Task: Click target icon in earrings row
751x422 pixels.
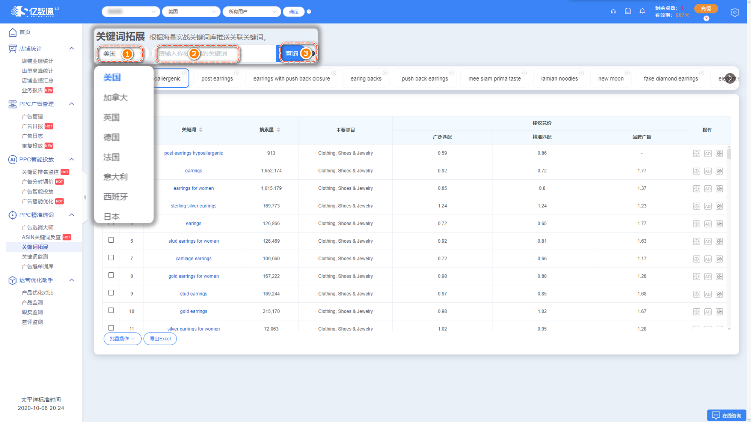Action: click(x=697, y=171)
